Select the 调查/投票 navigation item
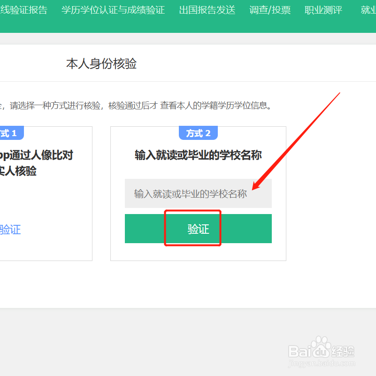Image resolution: width=376 pixels, height=376 pixels. coord(270,10)
